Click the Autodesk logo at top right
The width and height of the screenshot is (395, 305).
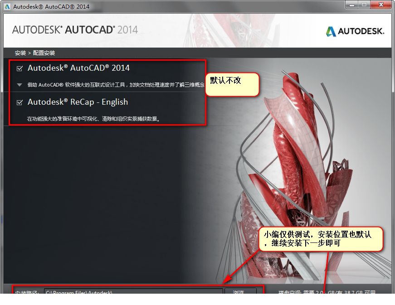[355, 31]
